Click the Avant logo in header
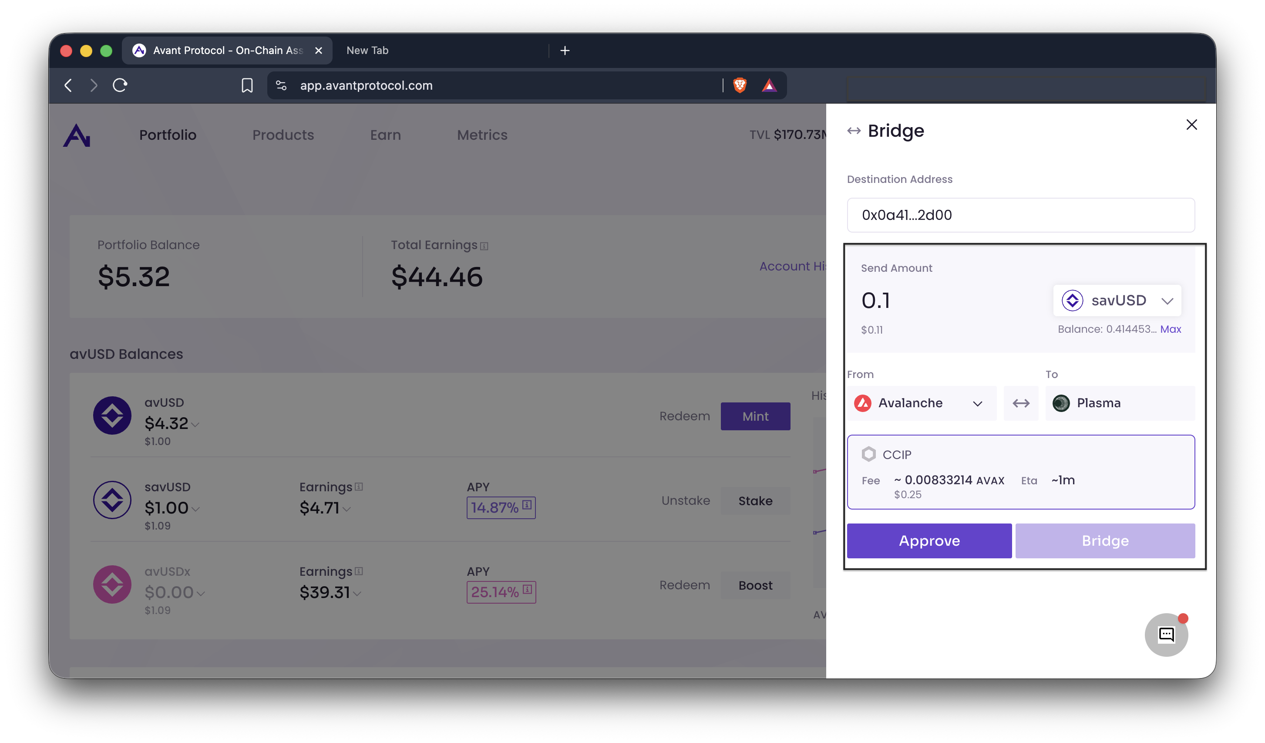Screen dimensions: 1265x743 coord(77,135)
